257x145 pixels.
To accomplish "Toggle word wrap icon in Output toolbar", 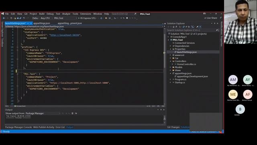I will coord(76,113).
